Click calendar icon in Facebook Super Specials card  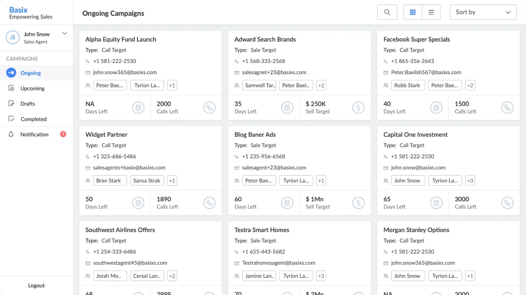click(436, 108)
